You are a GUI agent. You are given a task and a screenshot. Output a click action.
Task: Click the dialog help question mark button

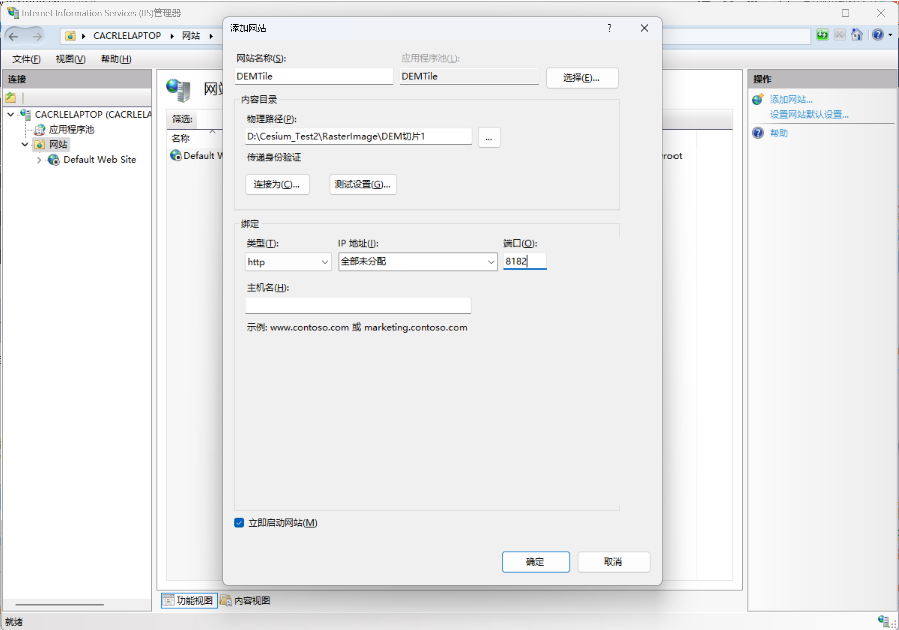coord(609,28)
